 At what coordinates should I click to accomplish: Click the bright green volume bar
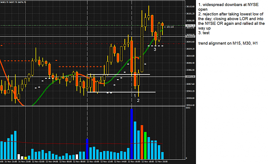coord(145,146)
